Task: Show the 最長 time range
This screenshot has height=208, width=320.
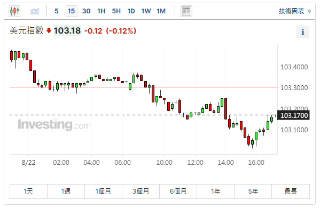Action: pyautogui.click(x=291, y=191)
